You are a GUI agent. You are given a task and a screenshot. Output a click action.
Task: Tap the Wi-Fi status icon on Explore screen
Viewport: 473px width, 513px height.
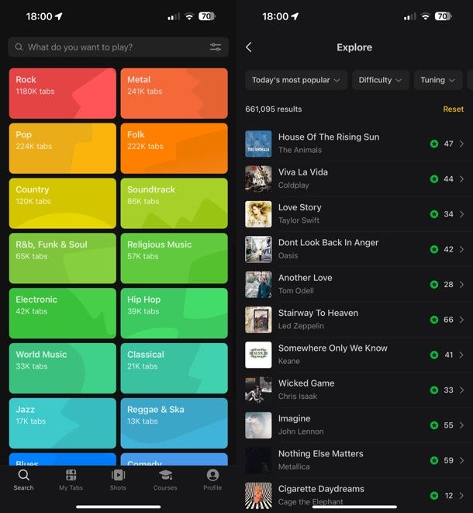point(425,16)
